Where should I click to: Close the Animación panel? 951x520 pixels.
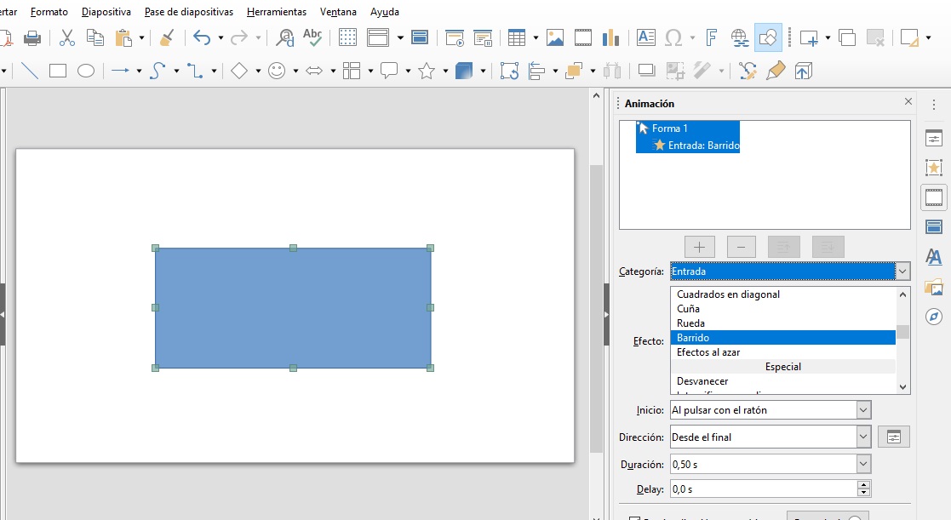tap(908, 102)
